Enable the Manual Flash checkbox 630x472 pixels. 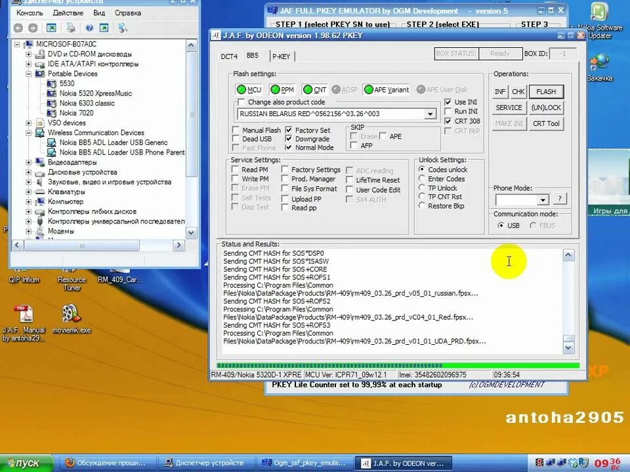tap(236, 130)
